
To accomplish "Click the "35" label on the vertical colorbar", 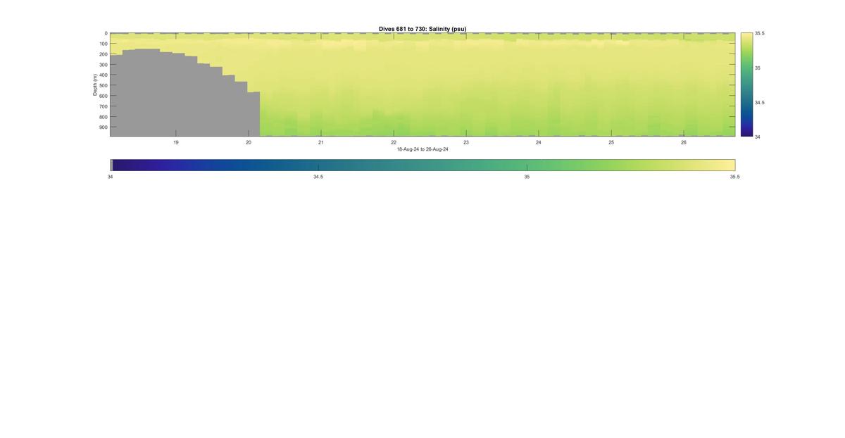I will 758,68.
